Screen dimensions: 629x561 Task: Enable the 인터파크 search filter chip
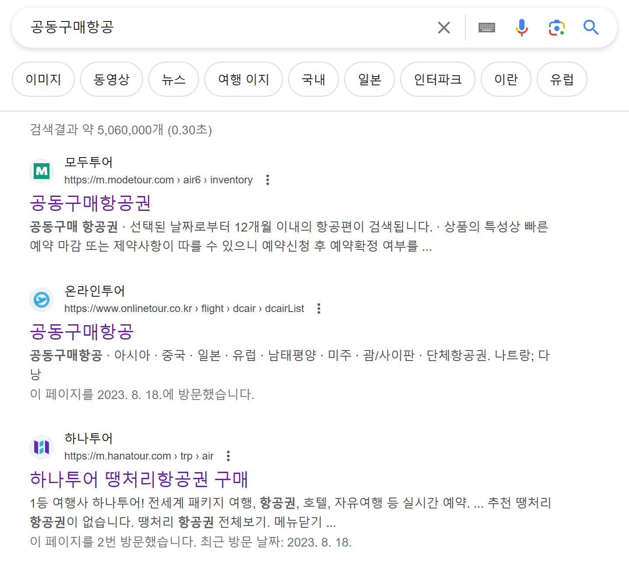point(437,79)
